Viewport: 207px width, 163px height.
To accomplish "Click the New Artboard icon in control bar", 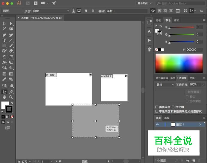I will coord(86,11).
